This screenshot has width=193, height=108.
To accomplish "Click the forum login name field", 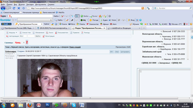I will [x=23, y=36].
